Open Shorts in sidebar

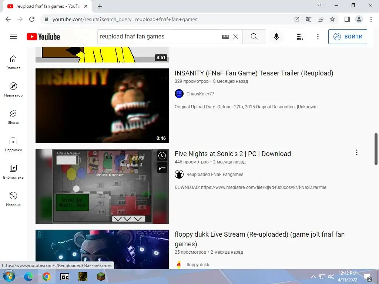tap(13, 117)
